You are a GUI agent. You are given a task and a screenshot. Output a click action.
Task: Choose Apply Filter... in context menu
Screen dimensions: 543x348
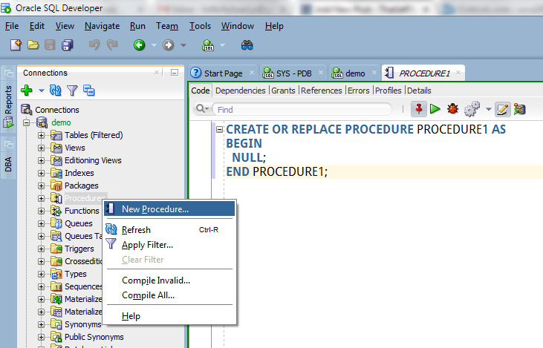(x=169, y=245)
